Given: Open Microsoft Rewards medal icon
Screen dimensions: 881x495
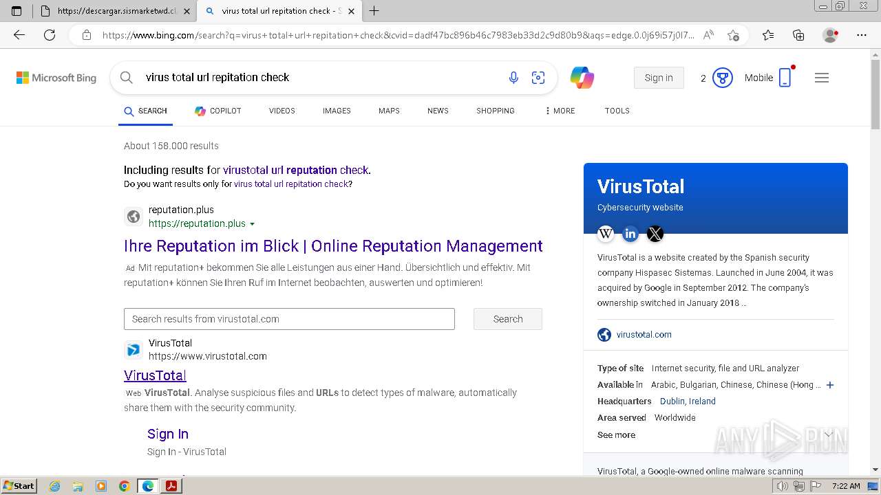Looking at the screenshot, I should pos(722,78).
